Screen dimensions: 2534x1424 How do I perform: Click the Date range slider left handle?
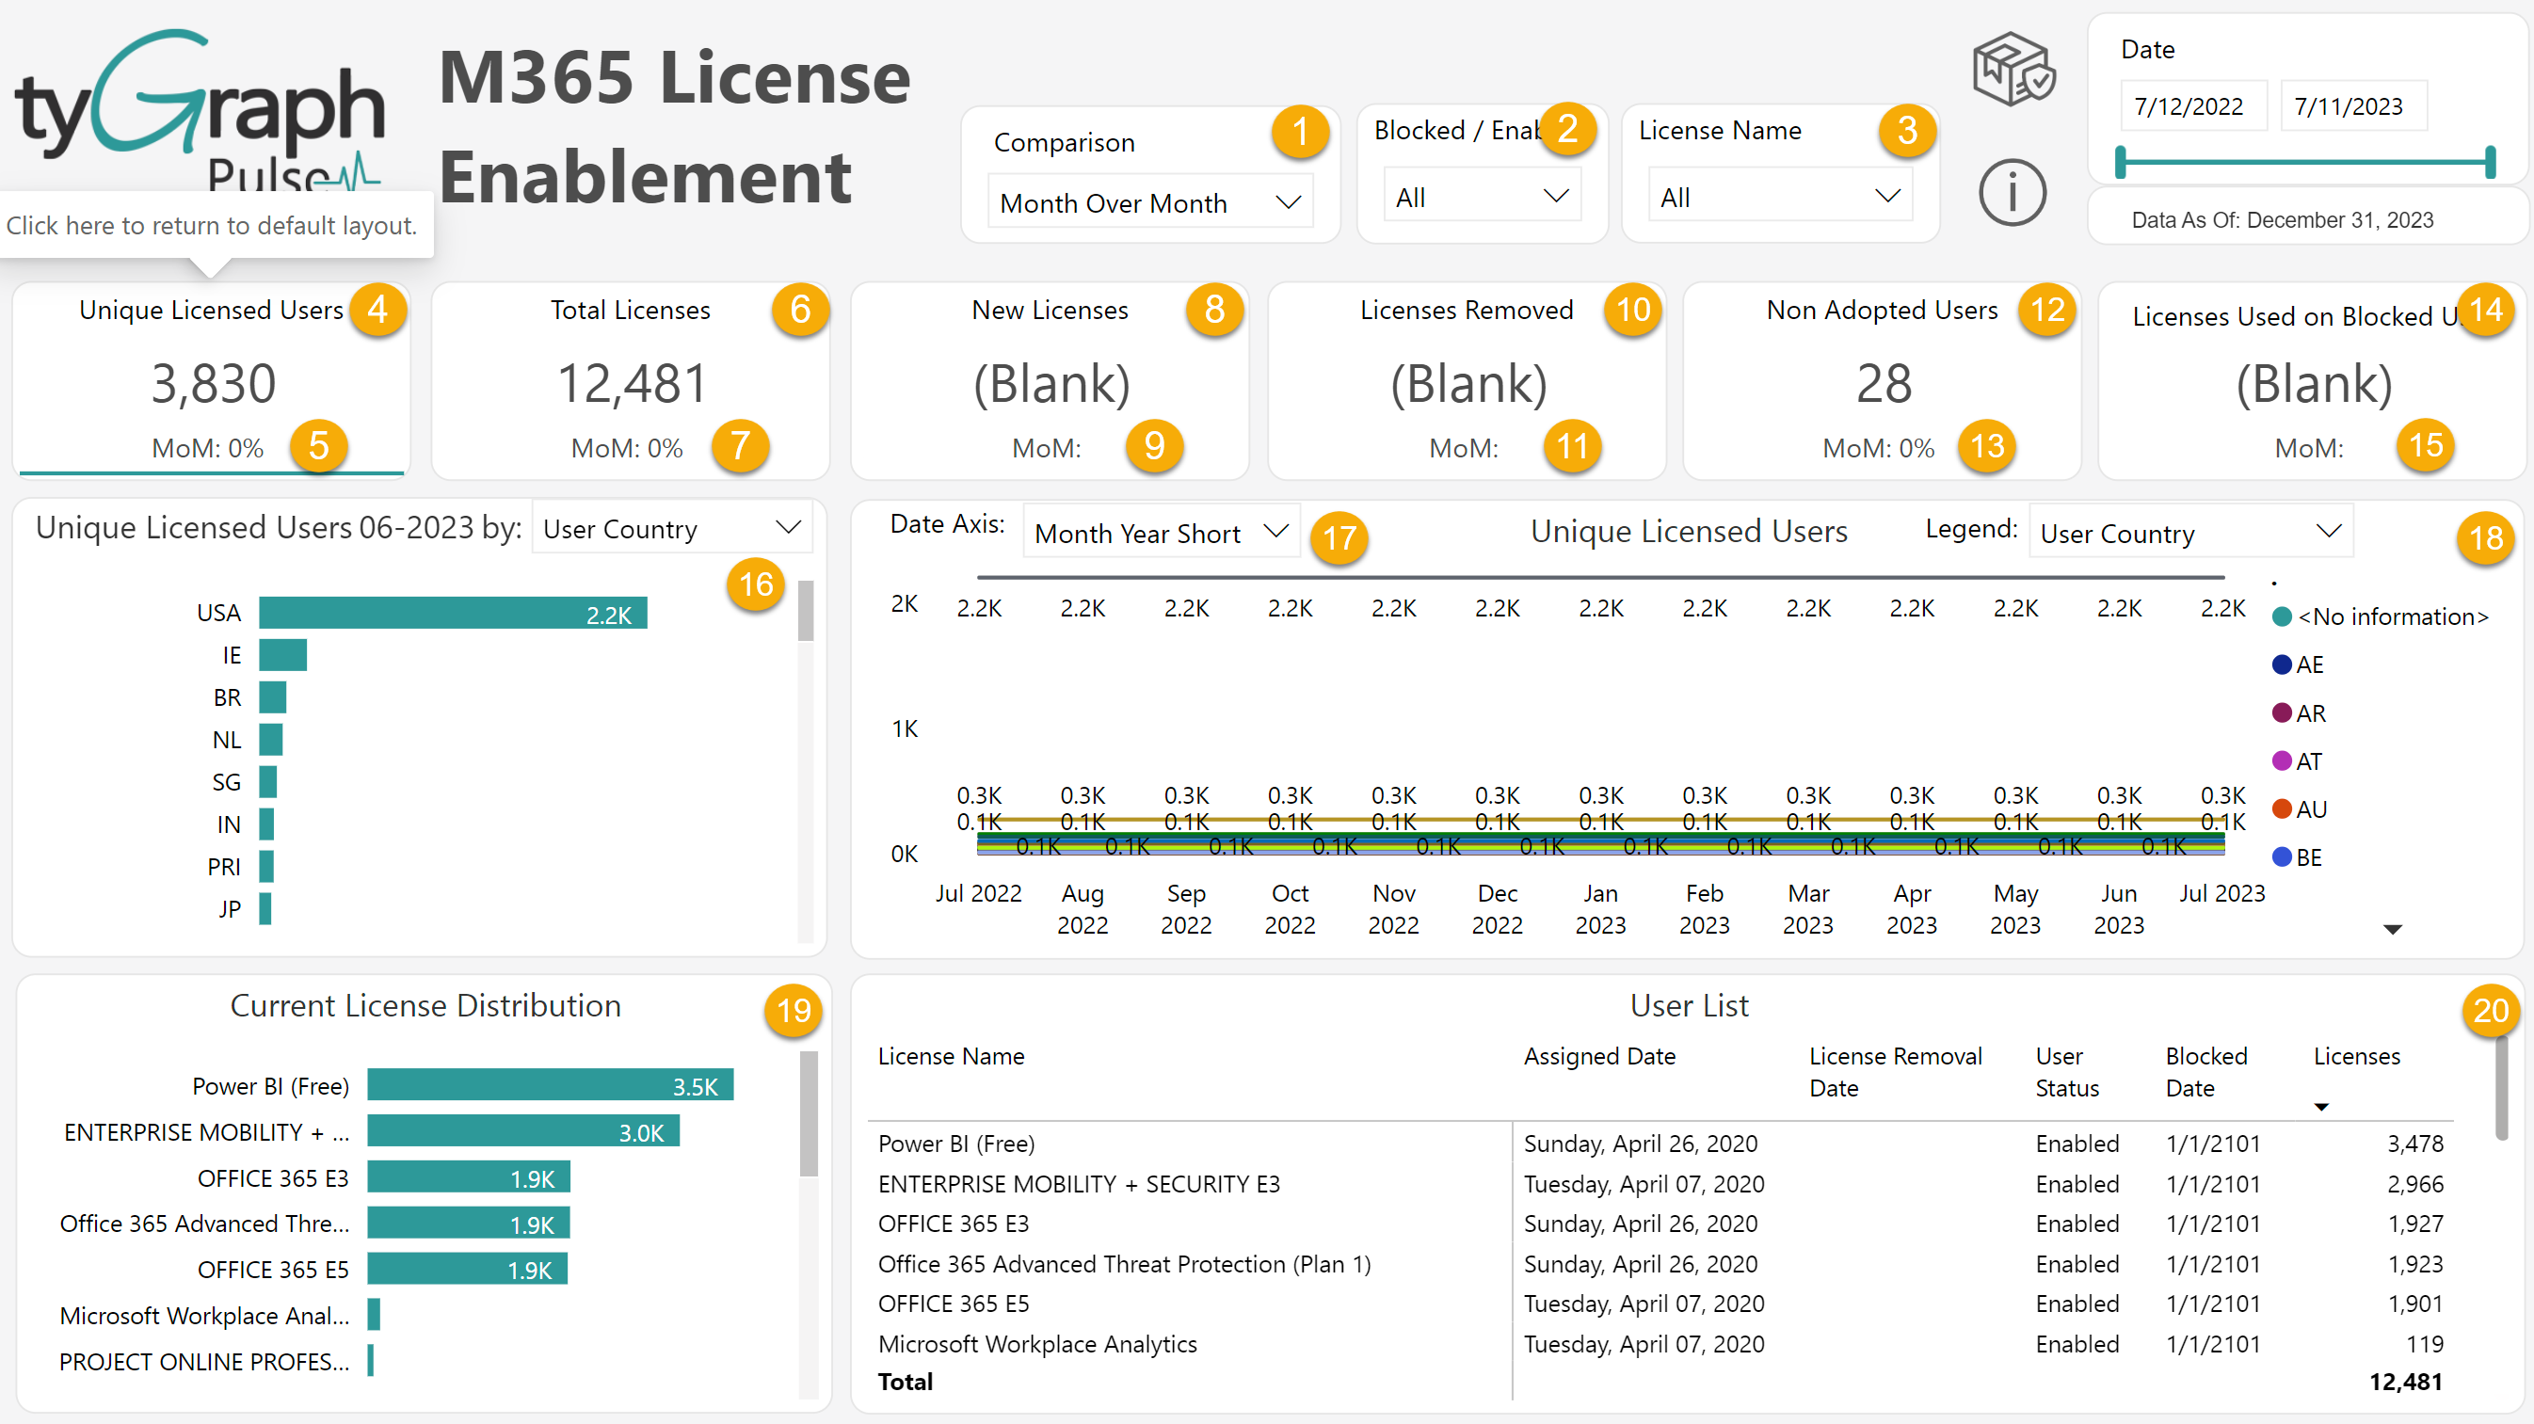tap(2121, 161)
